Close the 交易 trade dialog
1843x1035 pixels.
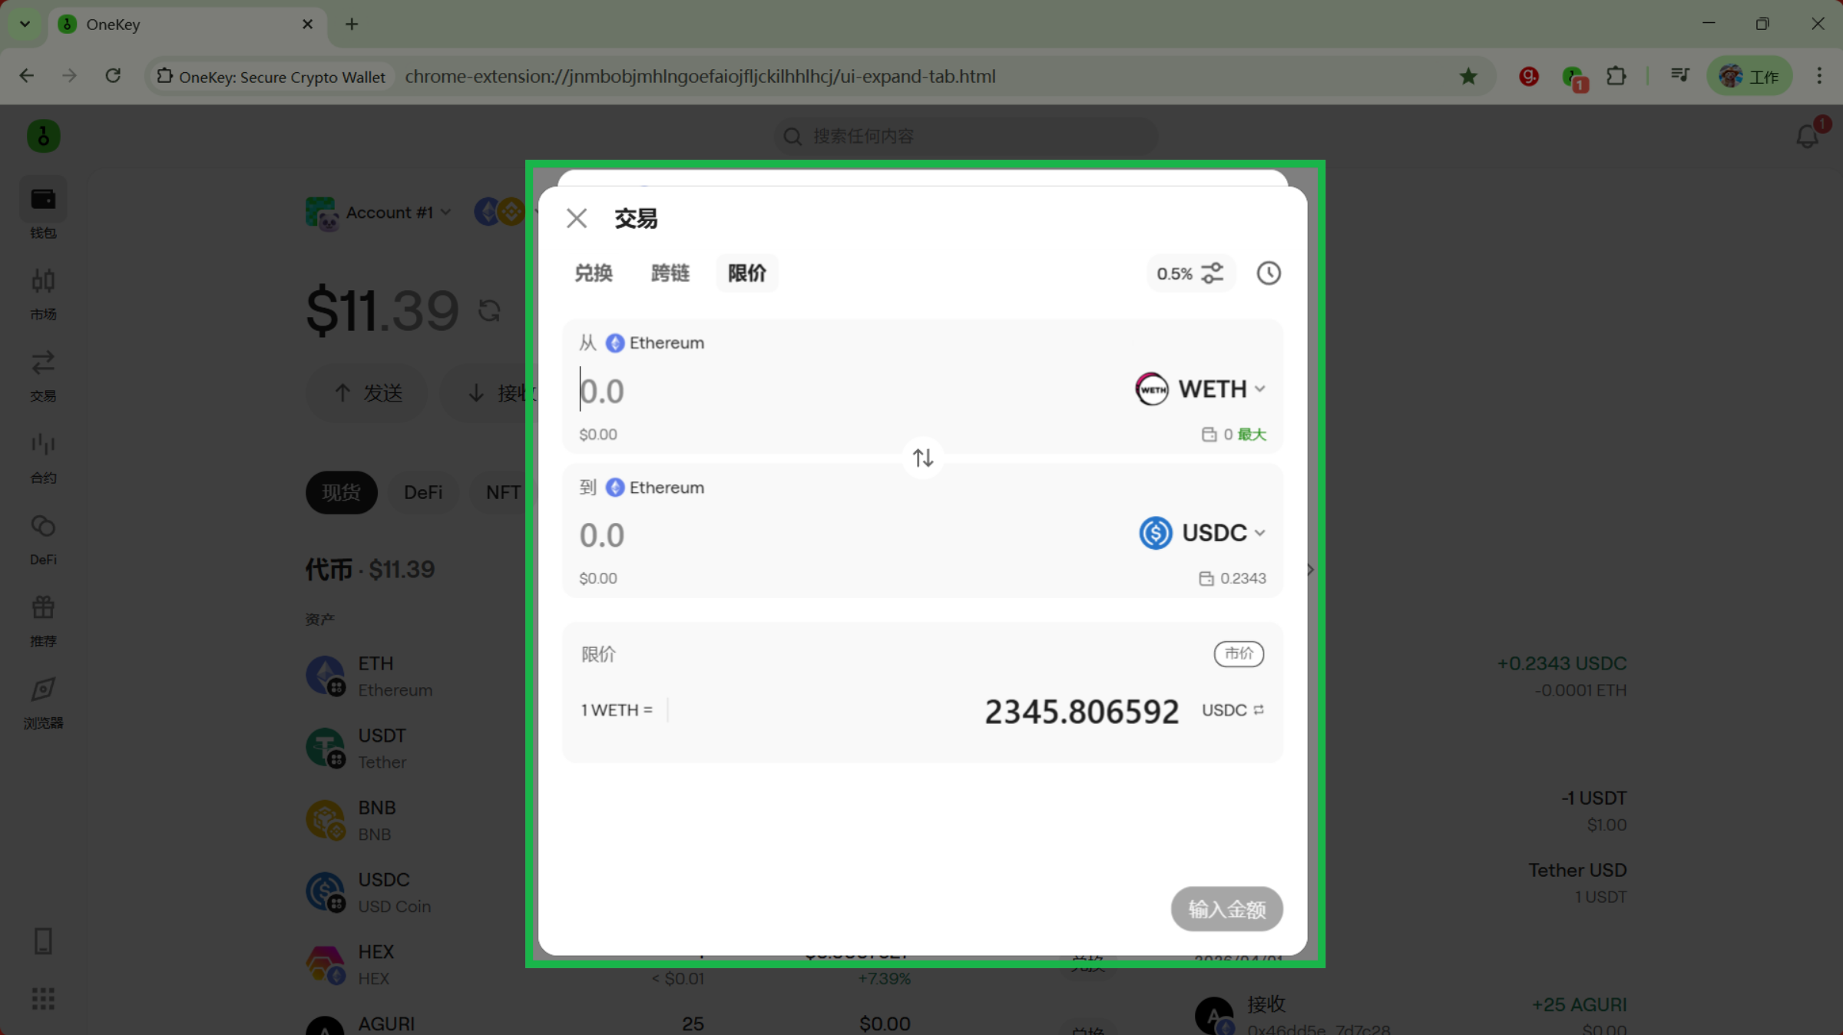pyautogui.click(x=577, y=219)
